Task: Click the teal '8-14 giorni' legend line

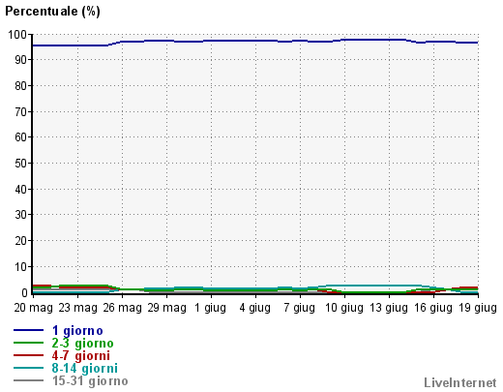Action: click(x=28, y=368)
